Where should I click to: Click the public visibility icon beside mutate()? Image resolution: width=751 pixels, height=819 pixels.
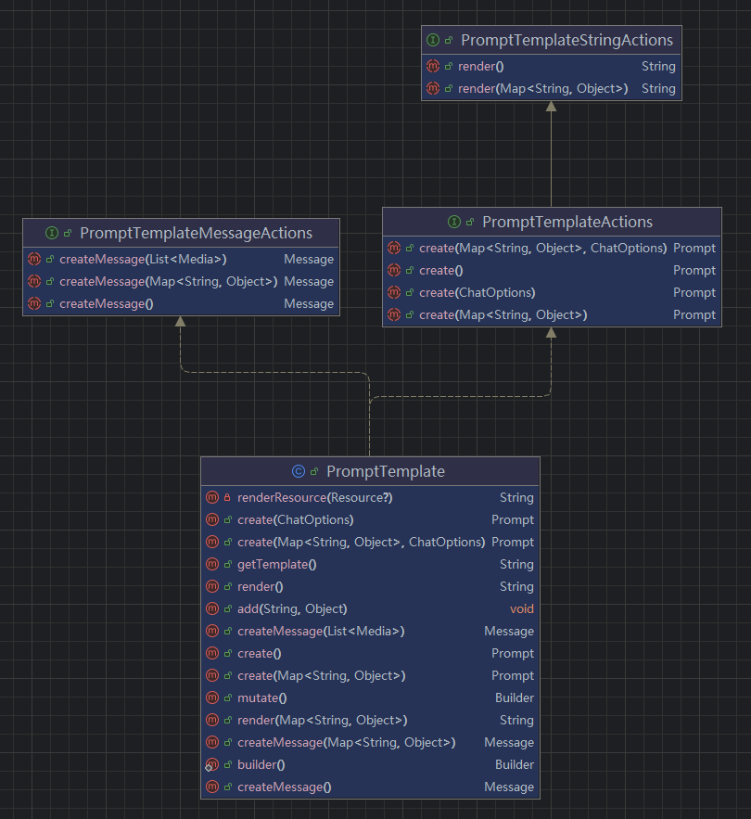point(228,697)
